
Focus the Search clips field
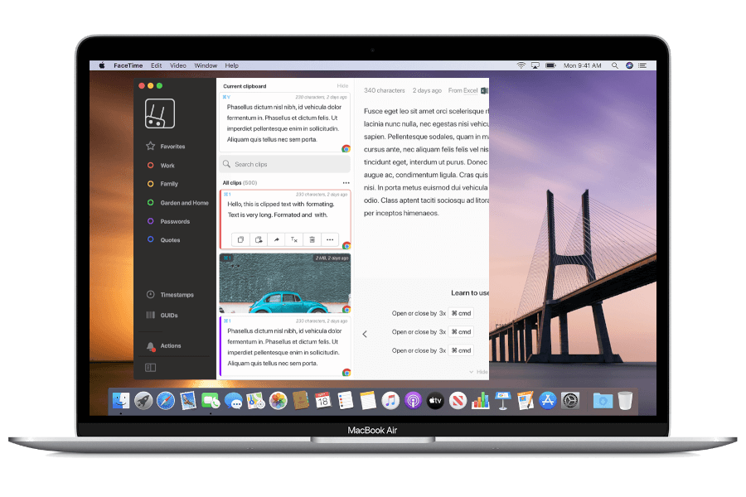click(x=285, y=164)
